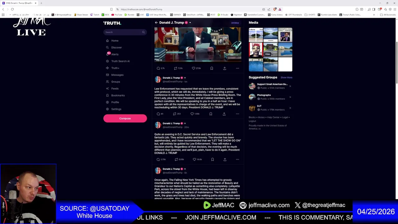The width and height of the screenshot is (398, 224).
Task: Open the YouTube bookmark in the bookmarks bar
Action: (x=117, y=15)
